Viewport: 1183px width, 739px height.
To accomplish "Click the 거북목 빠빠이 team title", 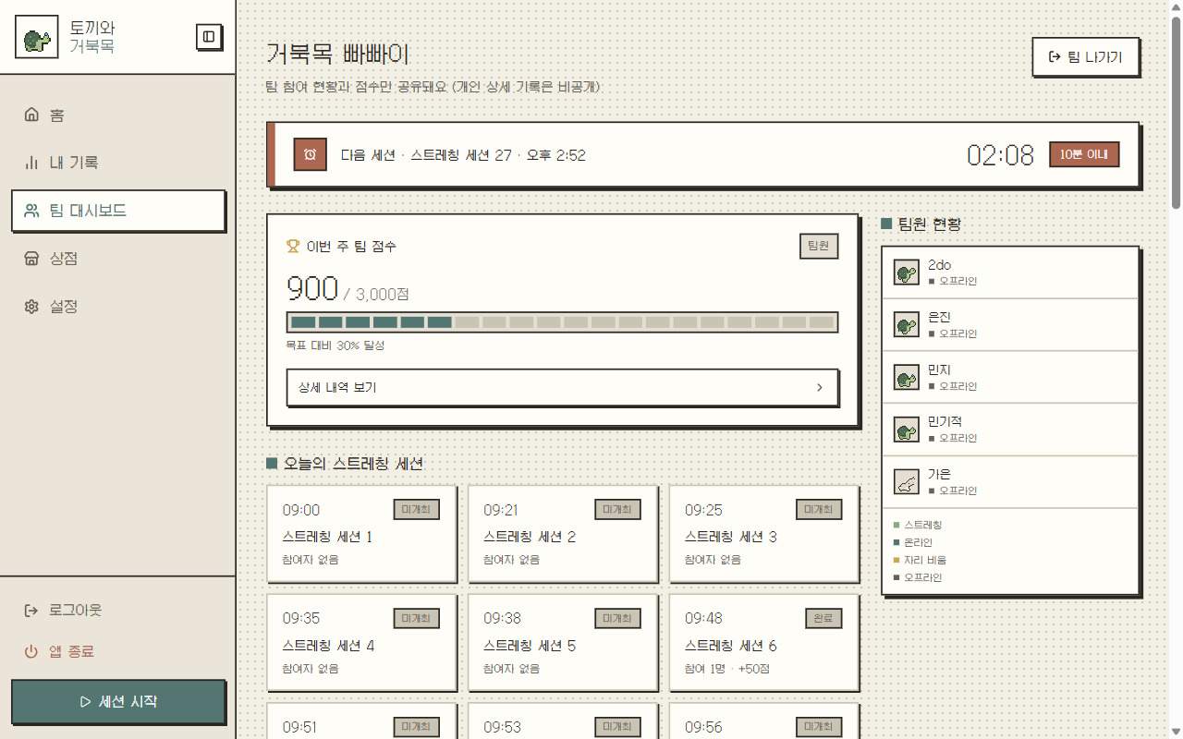I will click(x=337, y=55).
